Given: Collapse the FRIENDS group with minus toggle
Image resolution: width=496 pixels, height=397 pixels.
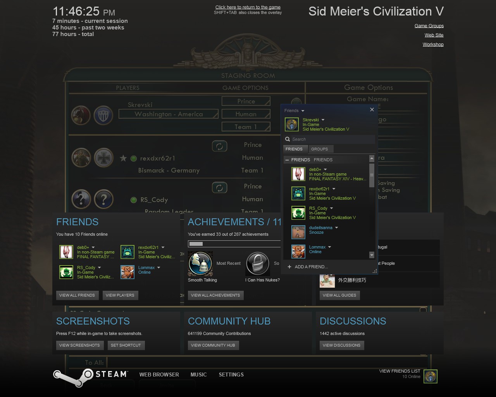Looking at the screenshot, I should [x=287, y=160].
